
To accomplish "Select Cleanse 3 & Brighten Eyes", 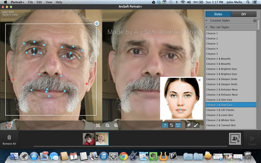I will [231, 74].
